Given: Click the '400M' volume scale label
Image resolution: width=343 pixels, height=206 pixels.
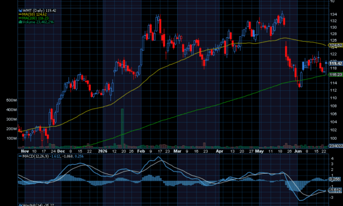Looking at the screenshot, I should 11,110.
